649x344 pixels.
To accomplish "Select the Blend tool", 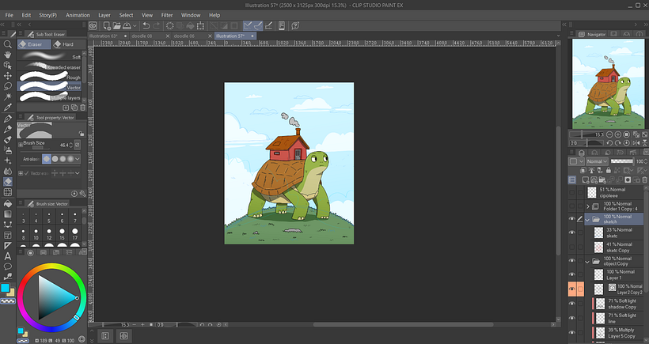I will [7, 171].
